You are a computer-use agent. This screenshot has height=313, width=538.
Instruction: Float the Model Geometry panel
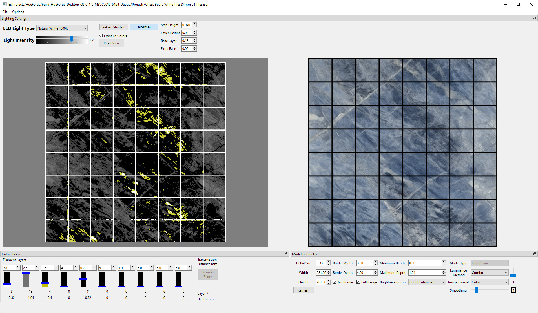coord(534,254)
